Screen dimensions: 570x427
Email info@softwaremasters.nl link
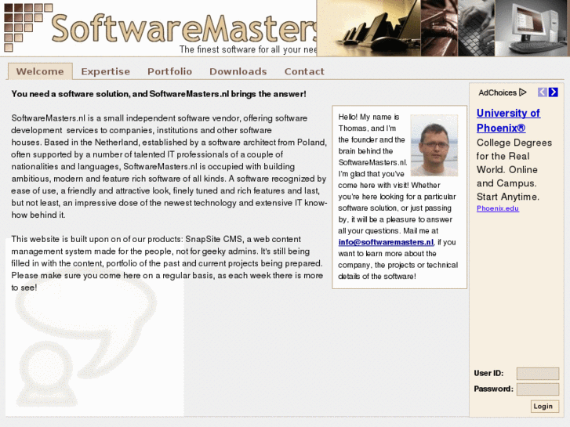coord(386,242)
